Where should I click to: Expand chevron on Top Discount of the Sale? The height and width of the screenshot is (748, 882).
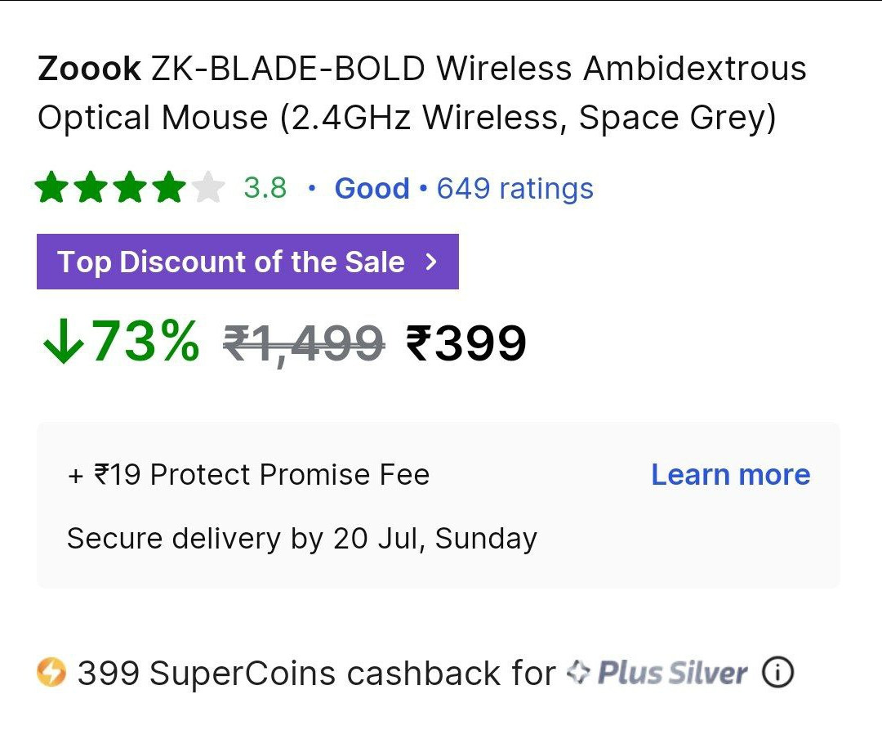coord(431,262)
